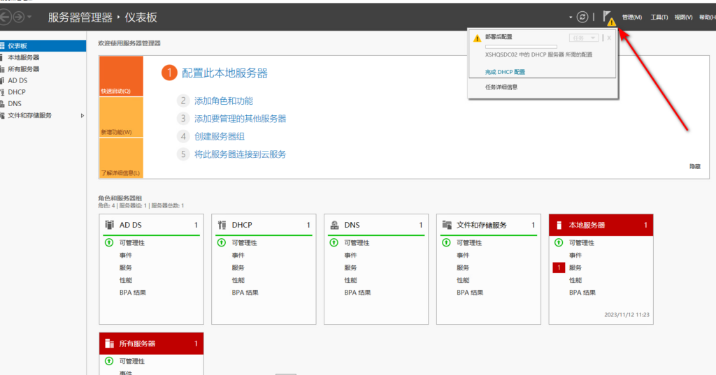Click 配置此本地服务器 link
Image resolution: width=716 pixels, height=375 pixels.
(x=224, y=73)
